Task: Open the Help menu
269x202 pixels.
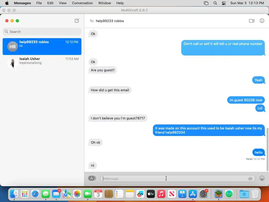Action: [120, 3]
